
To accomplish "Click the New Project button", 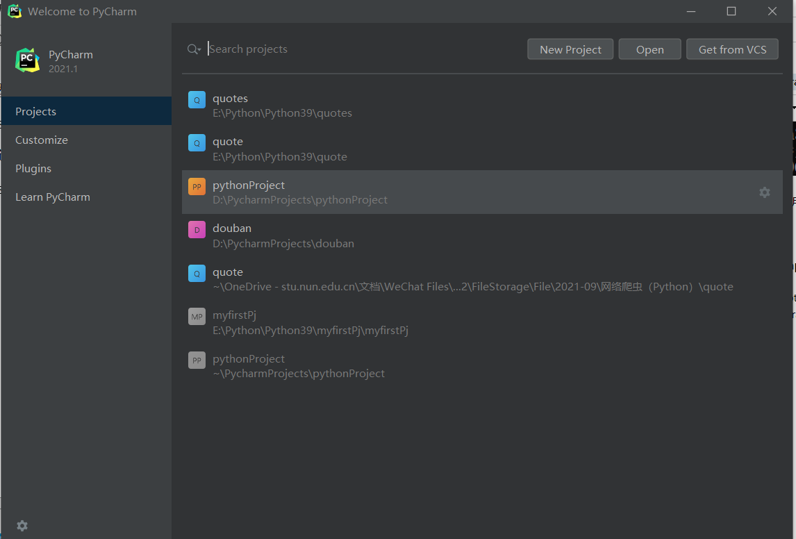I will point(570,49).
